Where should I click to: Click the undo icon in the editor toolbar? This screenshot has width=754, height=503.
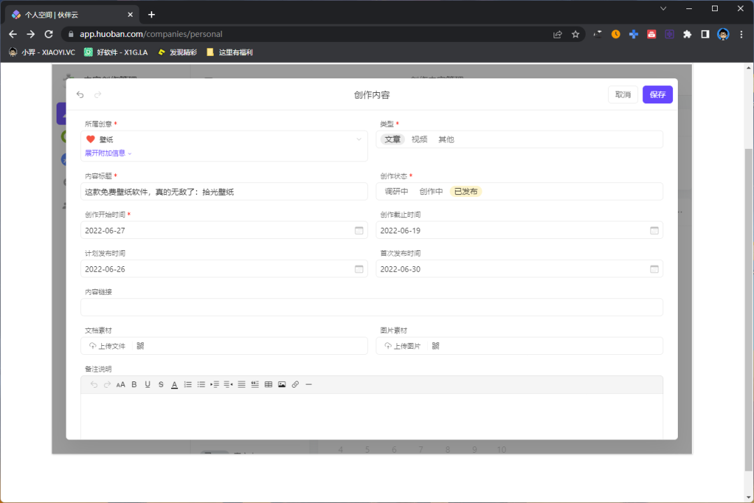point(94,384)
